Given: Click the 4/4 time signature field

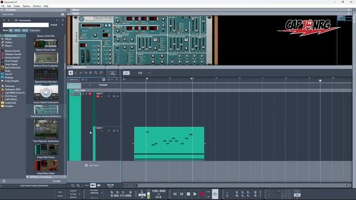Looking at the screenshot, I should (159, 197).
